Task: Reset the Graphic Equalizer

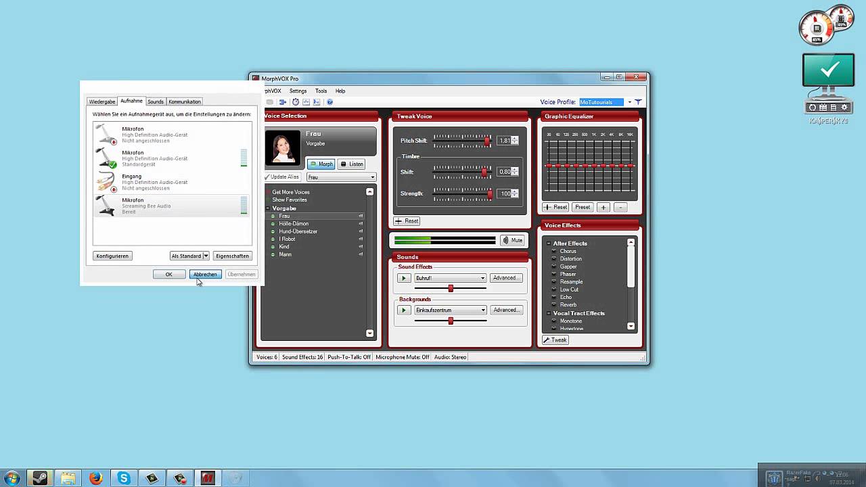Action: [x=556, y=207]
